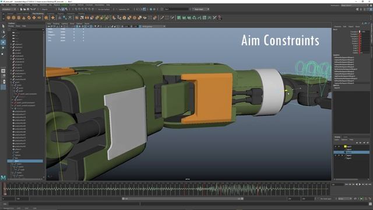Open the Script Editor icon at bottom right
Viewport: 373px width, 210px height.
click(370, 204)
